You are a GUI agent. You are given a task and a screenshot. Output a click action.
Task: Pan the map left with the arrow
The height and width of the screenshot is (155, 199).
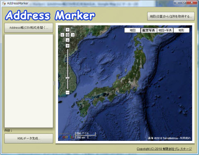pos(63,35)
